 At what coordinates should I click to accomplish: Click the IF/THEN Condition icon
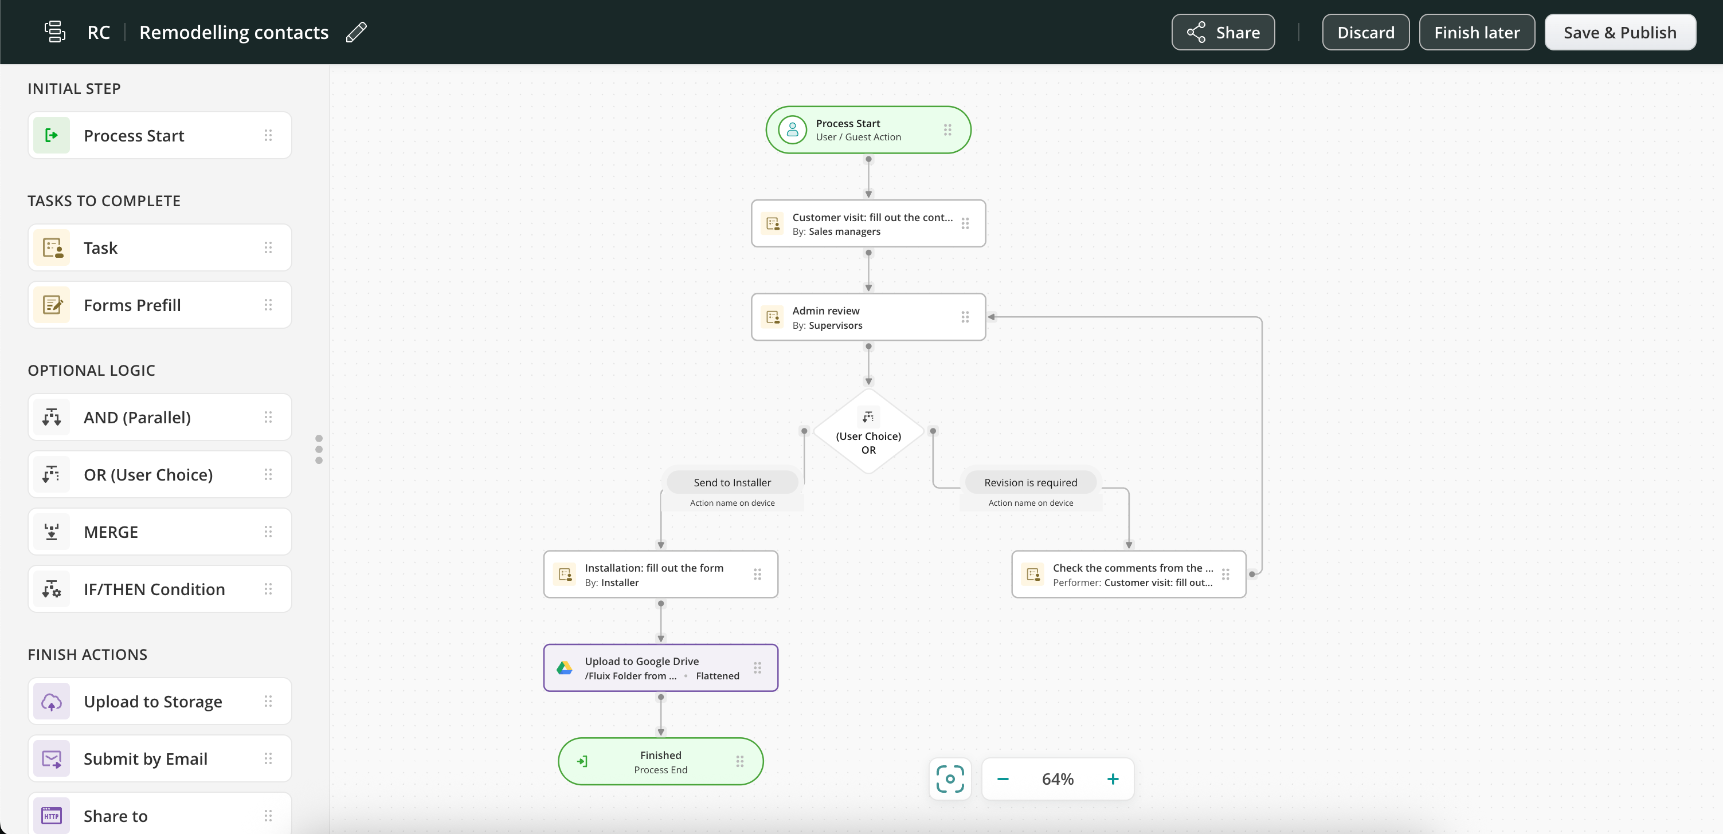point(52,589)
